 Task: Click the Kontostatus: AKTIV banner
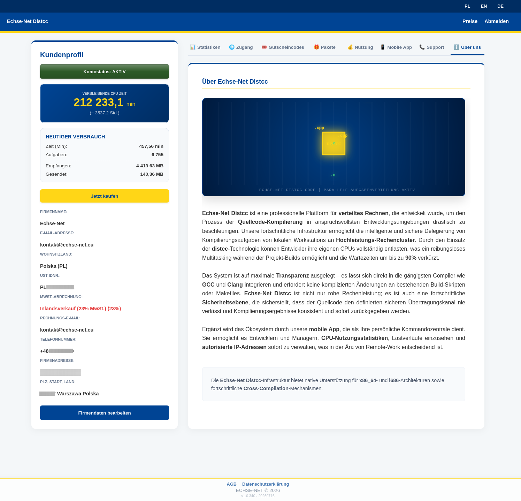click(105, 71)
